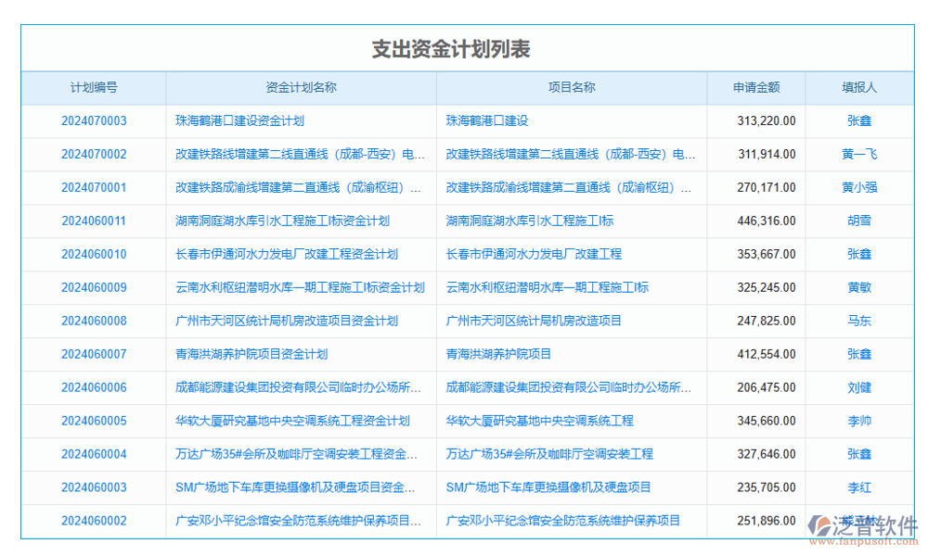928x556 pixels.
Task: Click filler 刘健
Action: click(x=858, y=387)
